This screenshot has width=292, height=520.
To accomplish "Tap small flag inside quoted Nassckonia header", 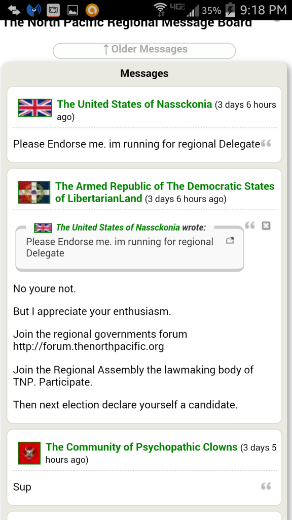I will tap(43, 228).
